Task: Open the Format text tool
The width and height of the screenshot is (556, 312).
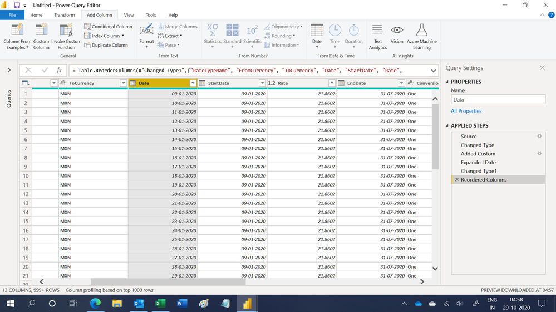Action: click(146, 36)
